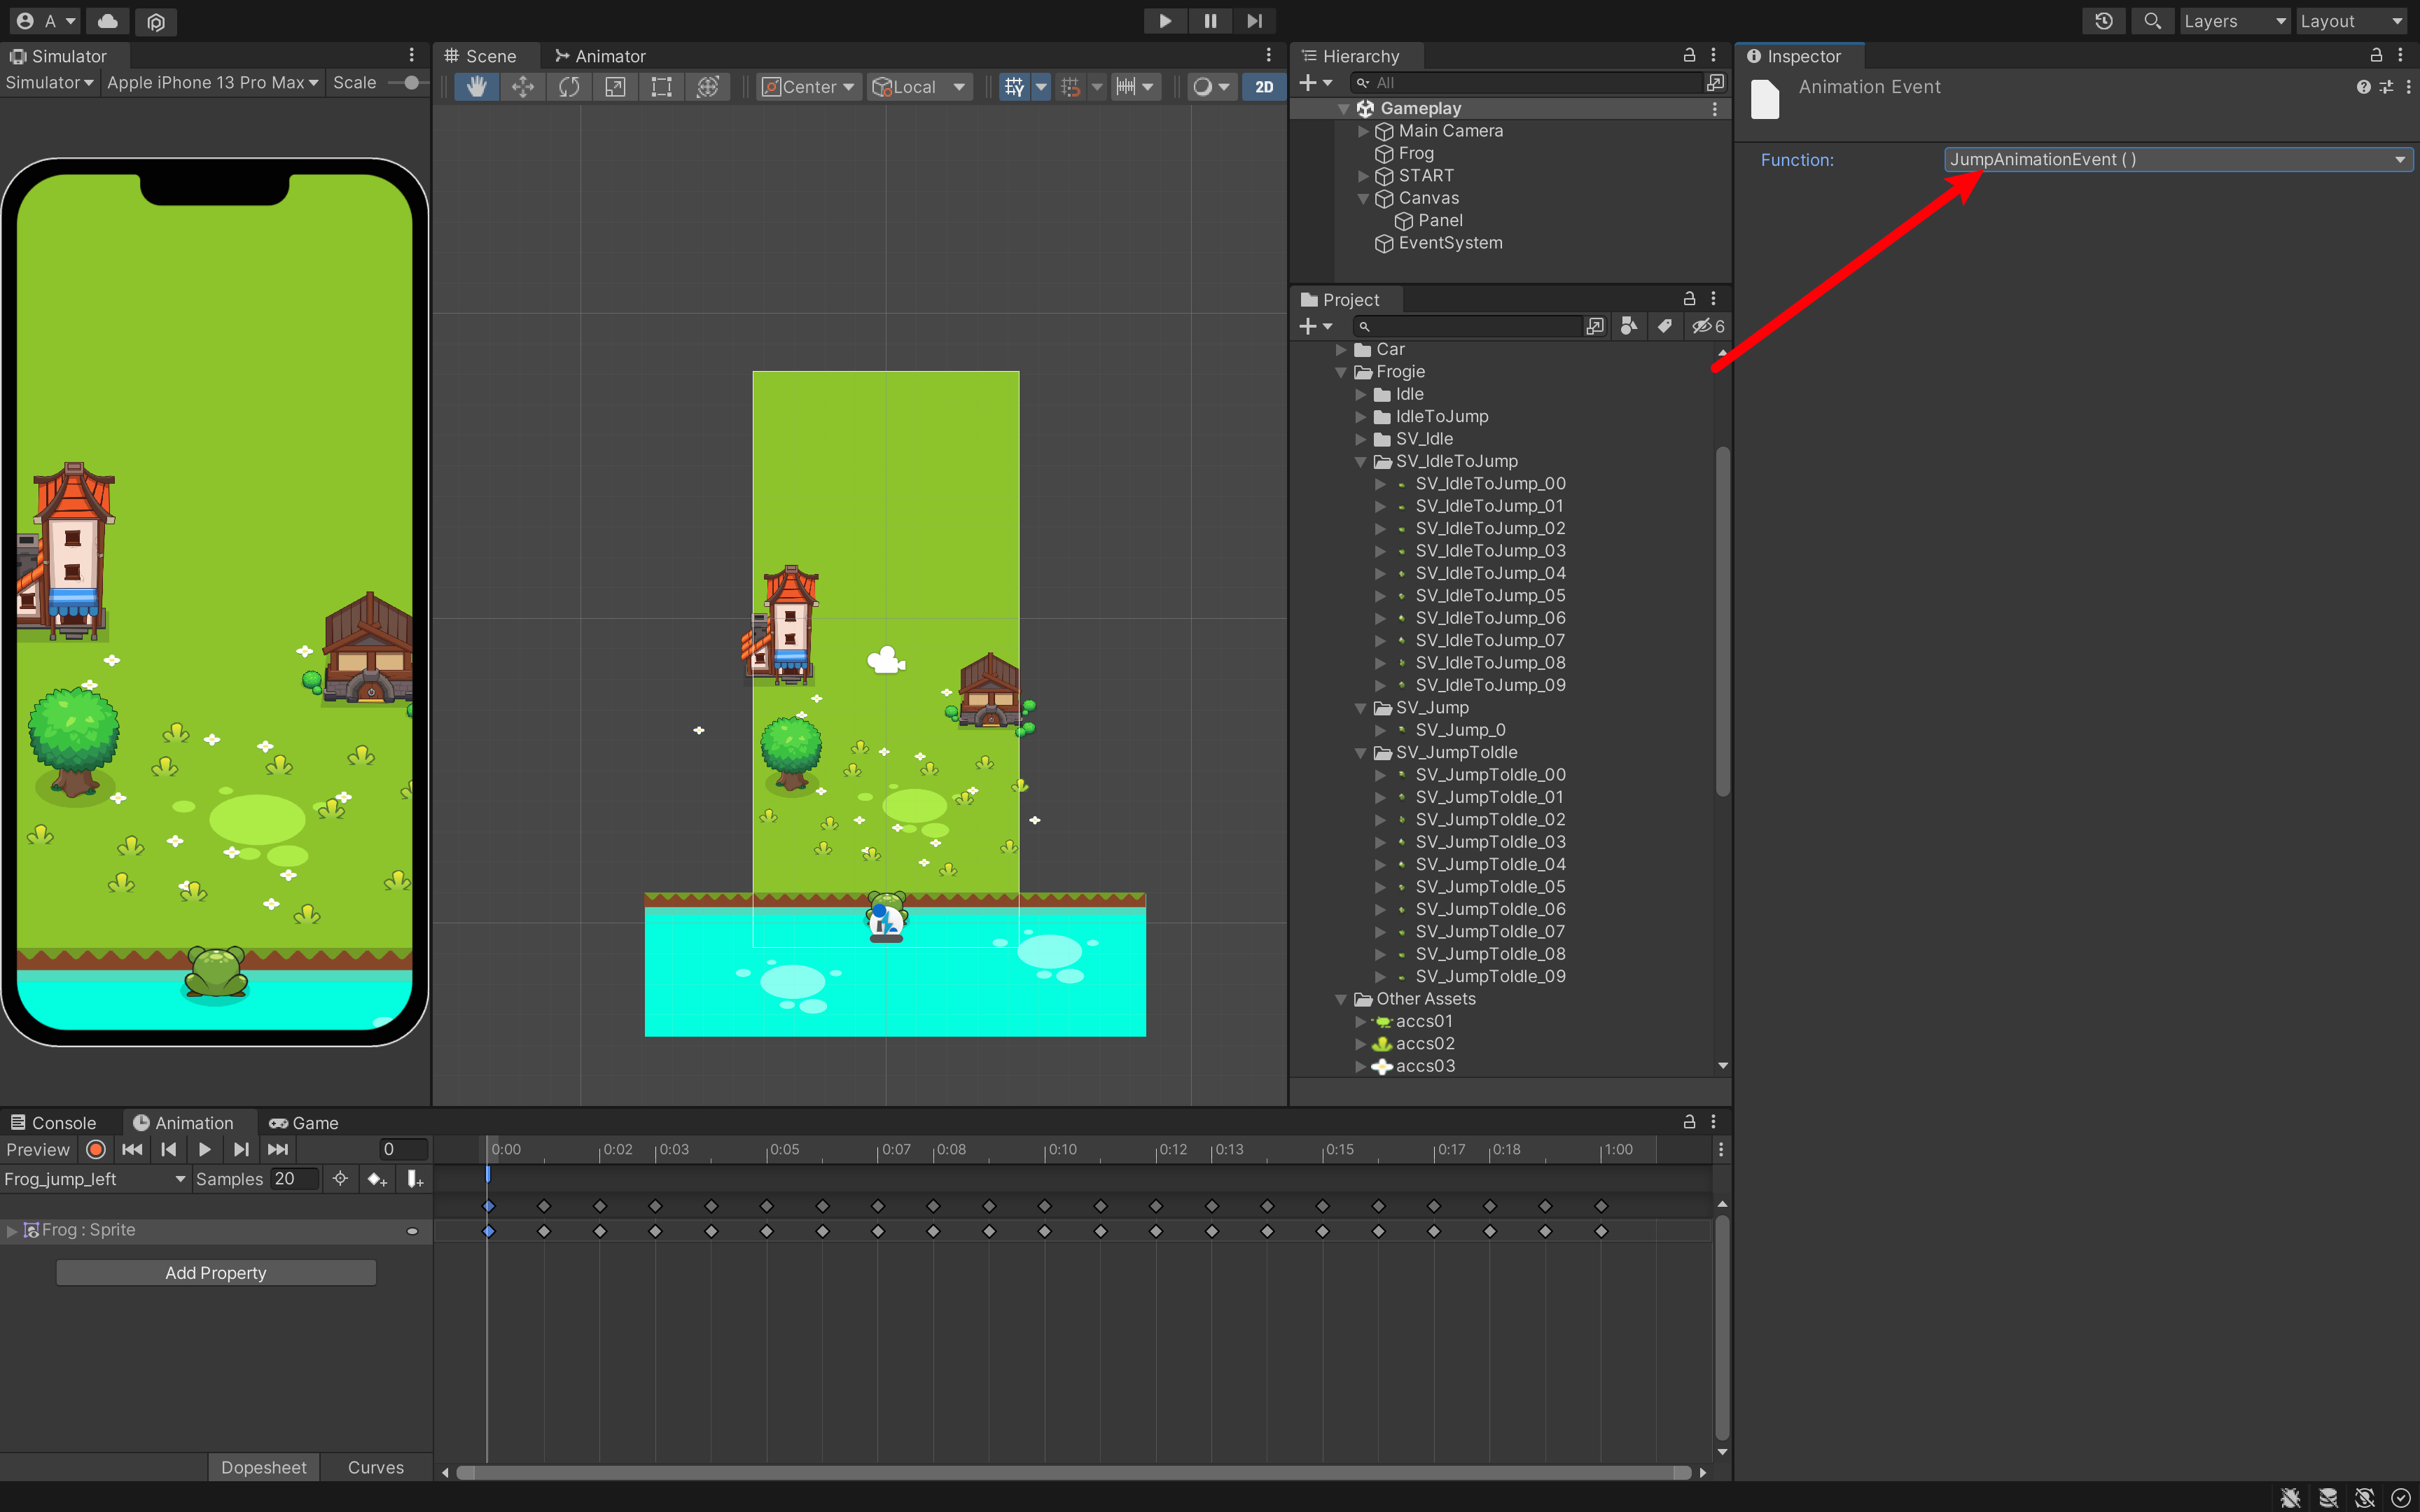Switch to the Game tab
2420x1512 pixels.
pos(304,1123)
